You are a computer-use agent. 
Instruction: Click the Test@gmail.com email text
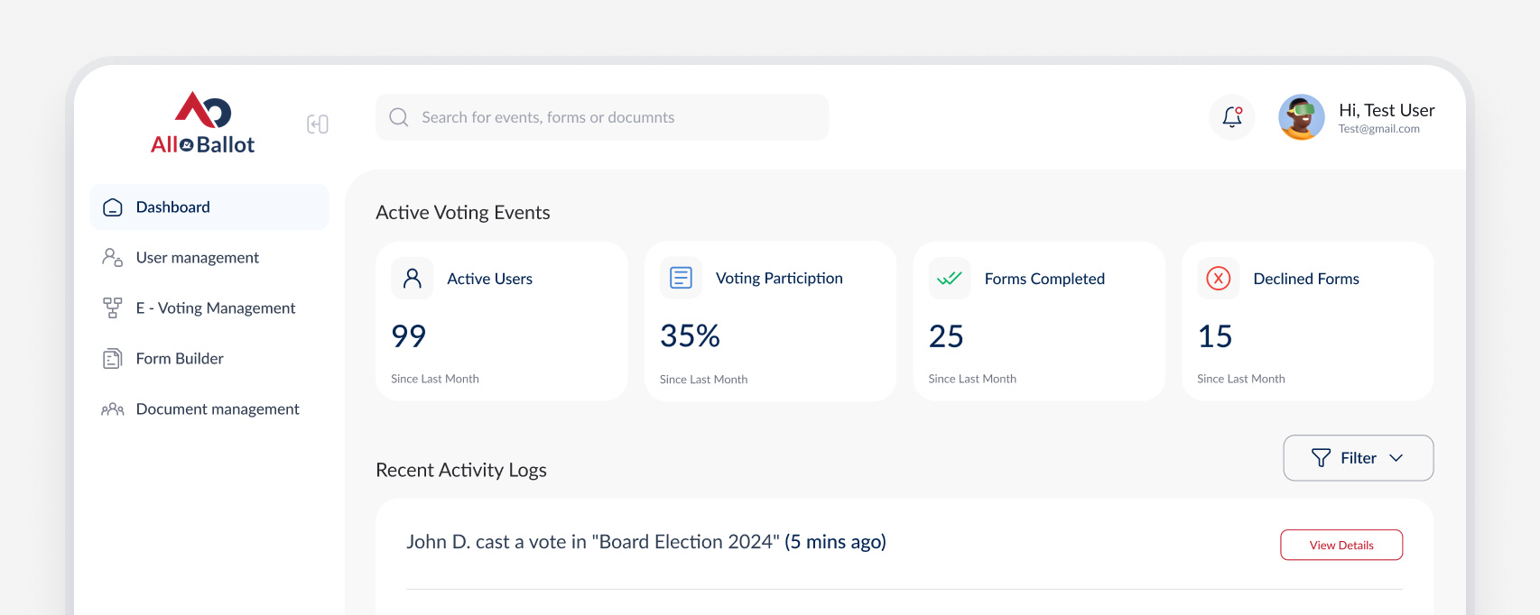pyautogui.click(x=1379, y=129)
